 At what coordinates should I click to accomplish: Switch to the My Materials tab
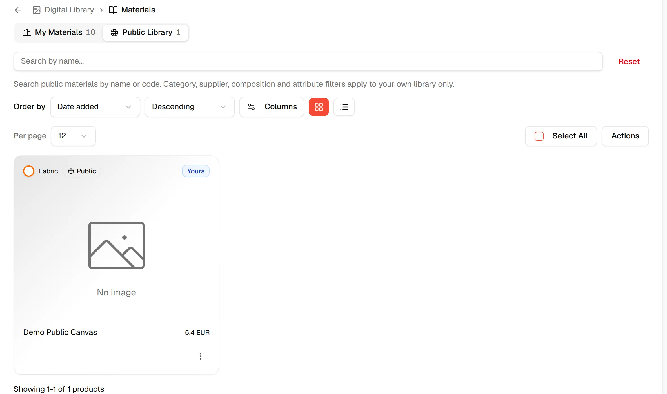click(x=59, y=32)
